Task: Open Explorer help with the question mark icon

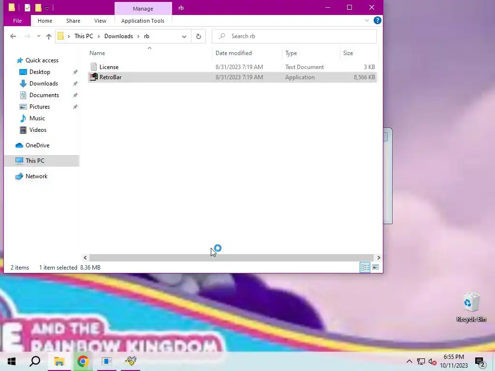Action: tap(377, 20)
